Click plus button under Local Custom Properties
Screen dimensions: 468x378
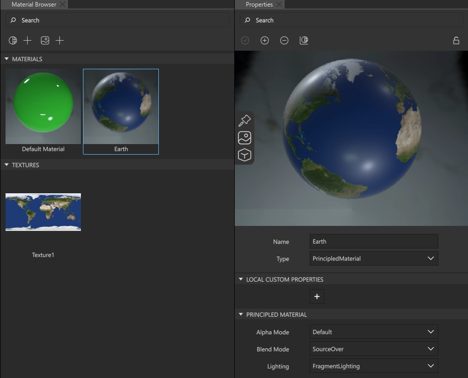point(317,297)
